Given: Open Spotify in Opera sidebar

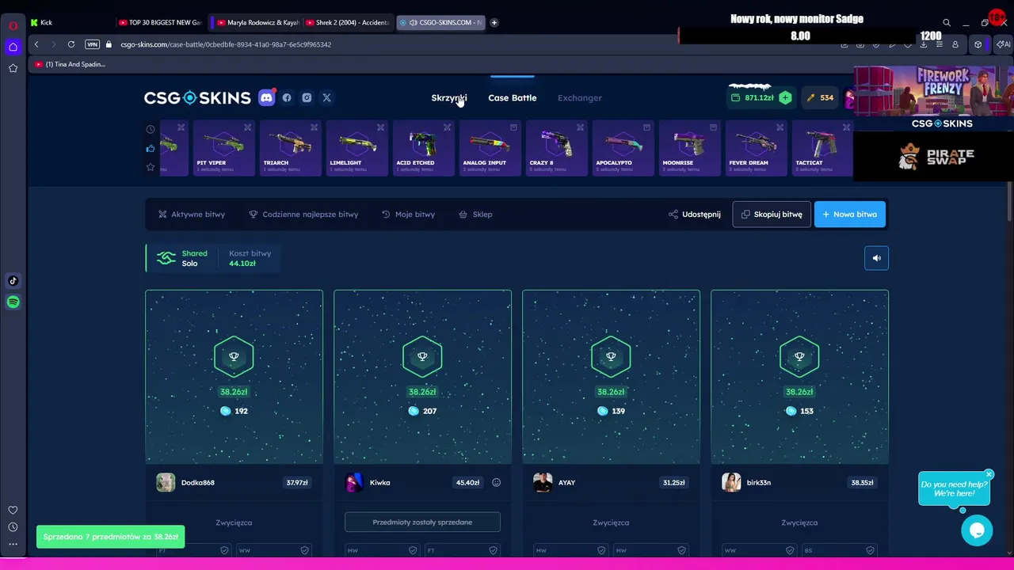Looking at the screenshot, I should 13,302.
